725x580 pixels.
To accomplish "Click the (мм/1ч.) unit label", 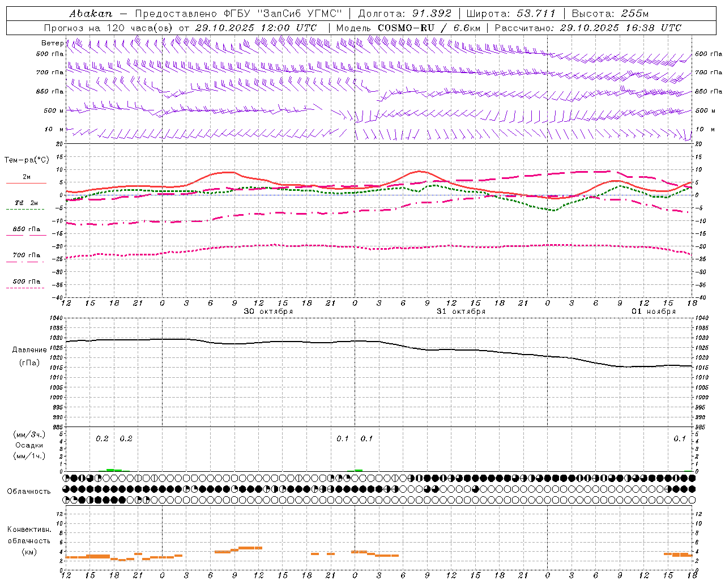I will point(29,456).
